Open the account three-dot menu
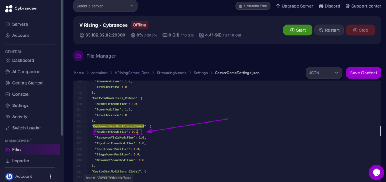The width and height of the screenshot is (386, 182). [x=51, y=177]
